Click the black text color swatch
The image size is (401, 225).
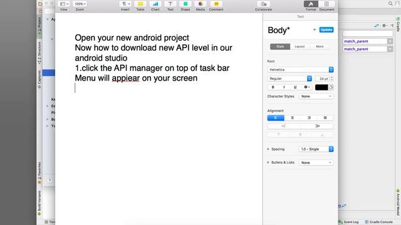point(321,87)
